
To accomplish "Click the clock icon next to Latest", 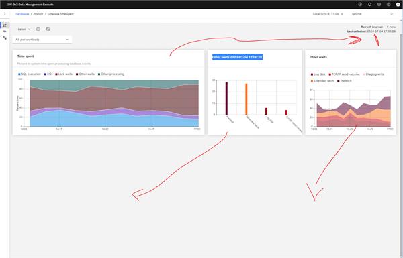I will (38, 29).
